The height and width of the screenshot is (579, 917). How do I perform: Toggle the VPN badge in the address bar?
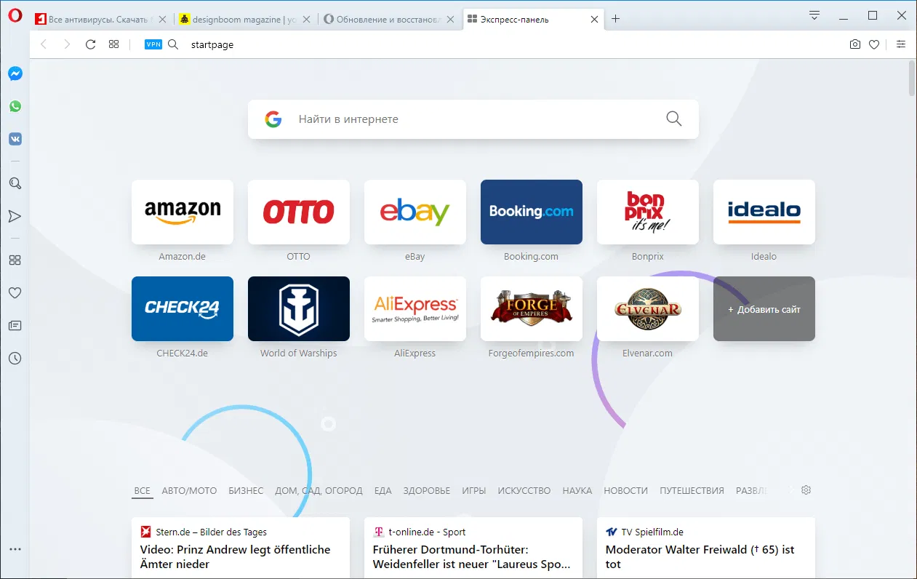pyautogui.click(x=153, y=44)
